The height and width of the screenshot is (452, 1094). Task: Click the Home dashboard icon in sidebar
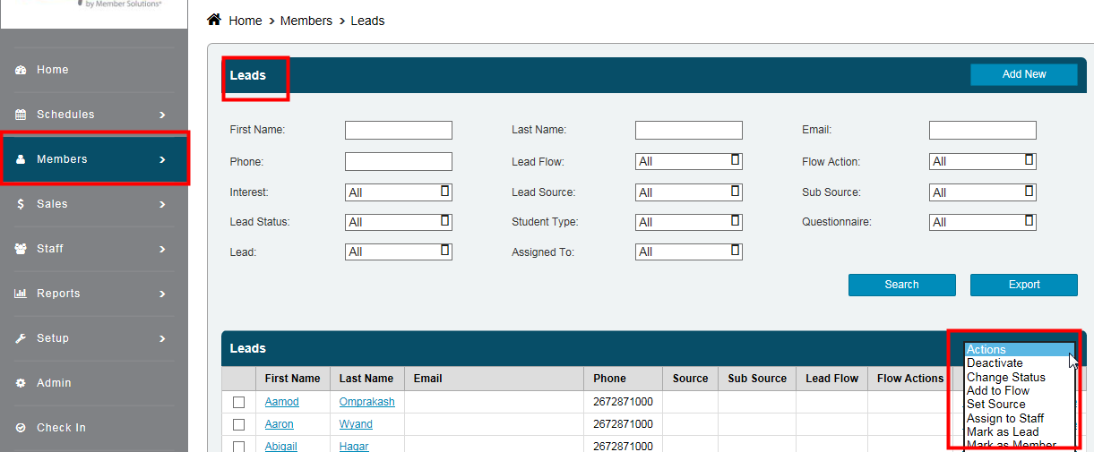click(x=21, y=70)
